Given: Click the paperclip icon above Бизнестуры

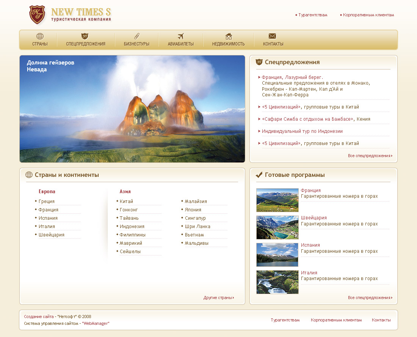Looking at the screenshot, I should click(x=137, y=36).
